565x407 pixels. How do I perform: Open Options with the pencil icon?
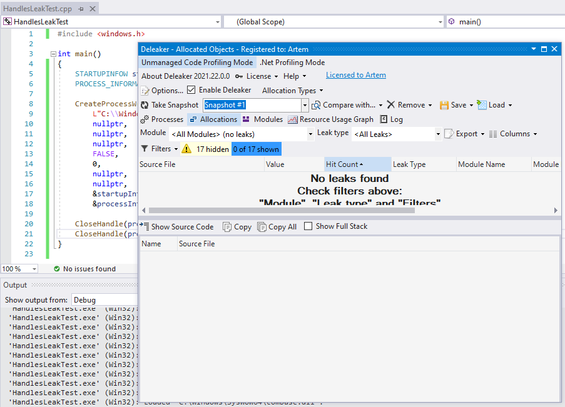[145, 91]
